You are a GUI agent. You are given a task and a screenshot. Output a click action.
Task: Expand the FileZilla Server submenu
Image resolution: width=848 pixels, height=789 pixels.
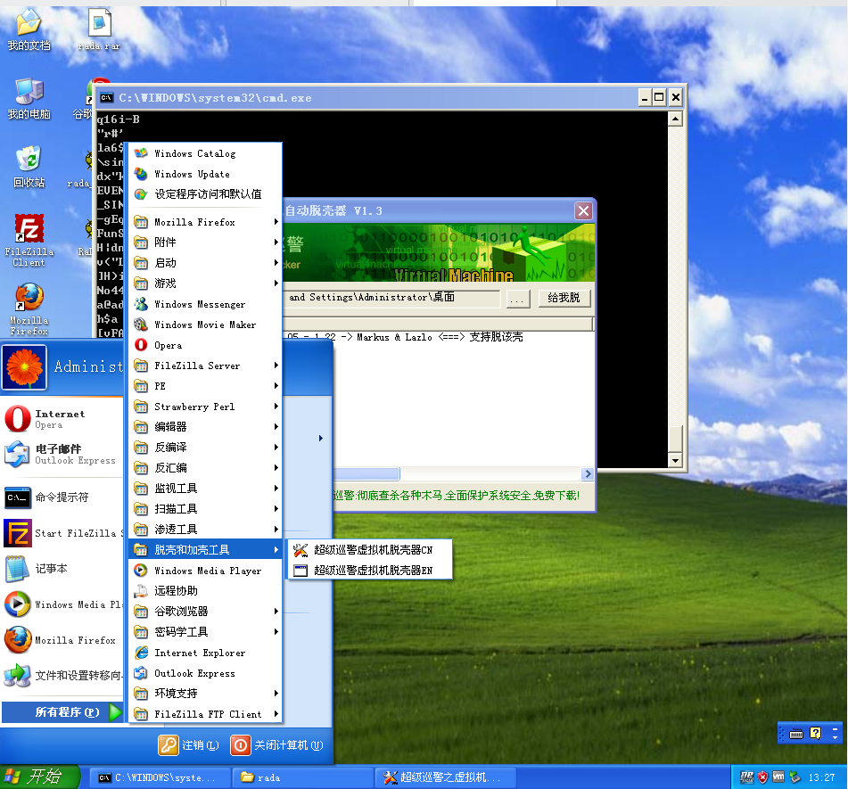205,366
